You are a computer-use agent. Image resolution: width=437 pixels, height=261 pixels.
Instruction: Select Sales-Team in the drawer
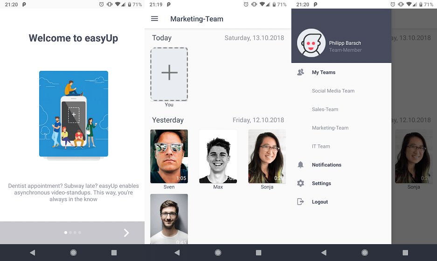point(325,110)
